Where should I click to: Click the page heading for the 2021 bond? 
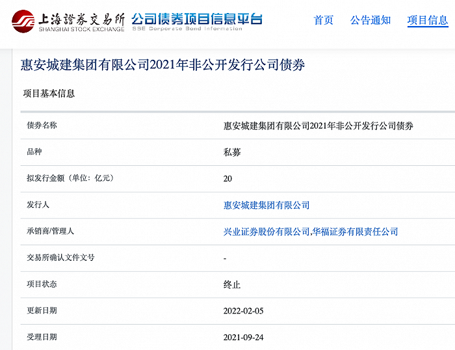pyautogui.click(x=162, y=65)
